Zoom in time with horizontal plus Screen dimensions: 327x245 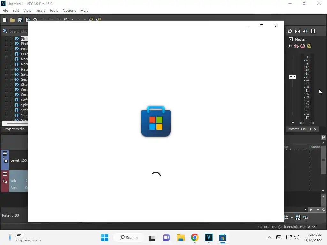(x=310, y=210)
